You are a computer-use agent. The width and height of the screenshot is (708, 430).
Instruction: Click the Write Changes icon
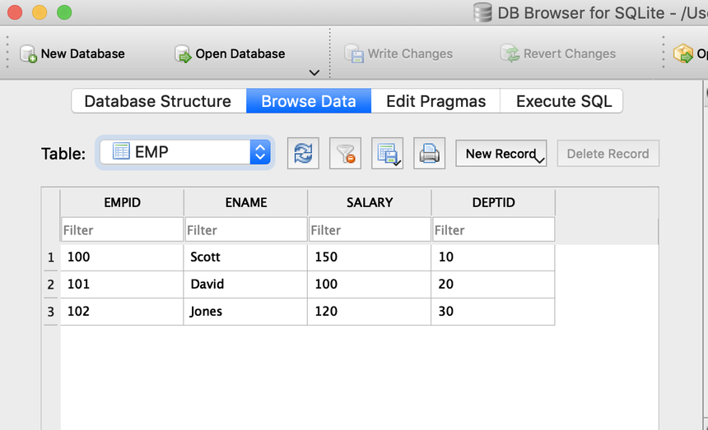(355, 53)
